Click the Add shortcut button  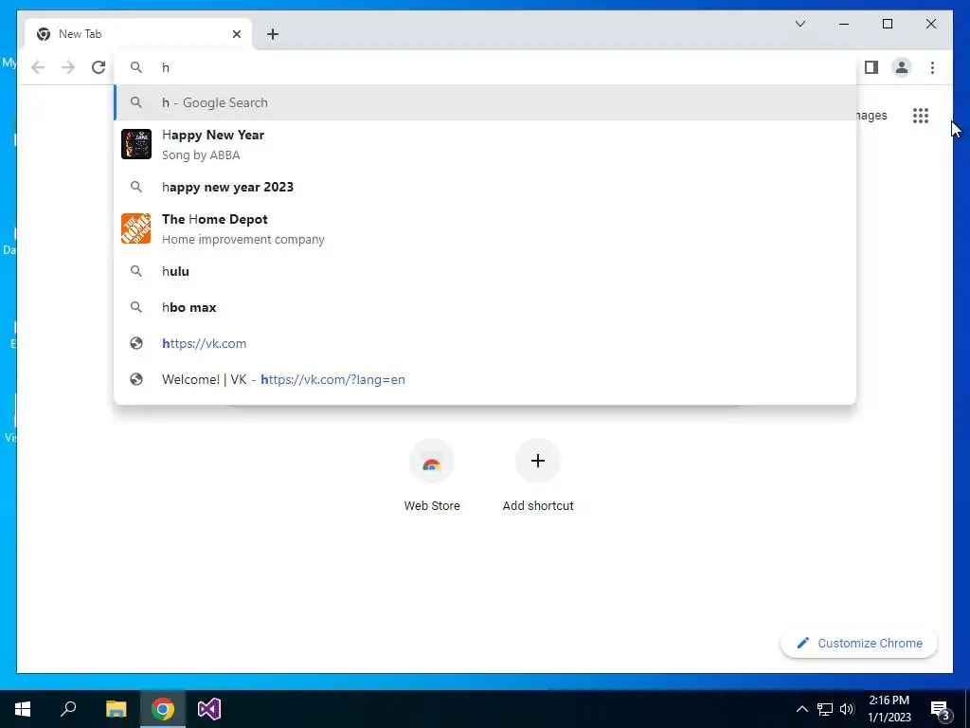538,476
